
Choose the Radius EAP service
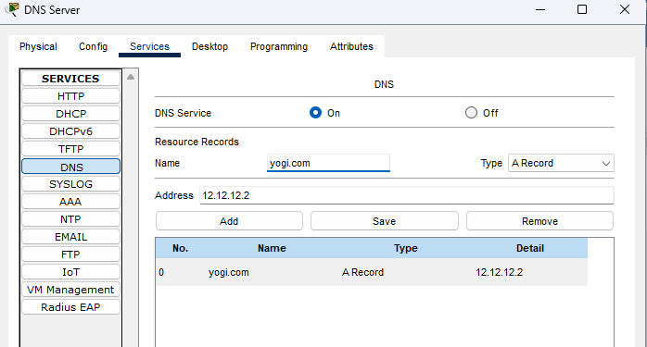pyautogui.click(x=71, y=307)
